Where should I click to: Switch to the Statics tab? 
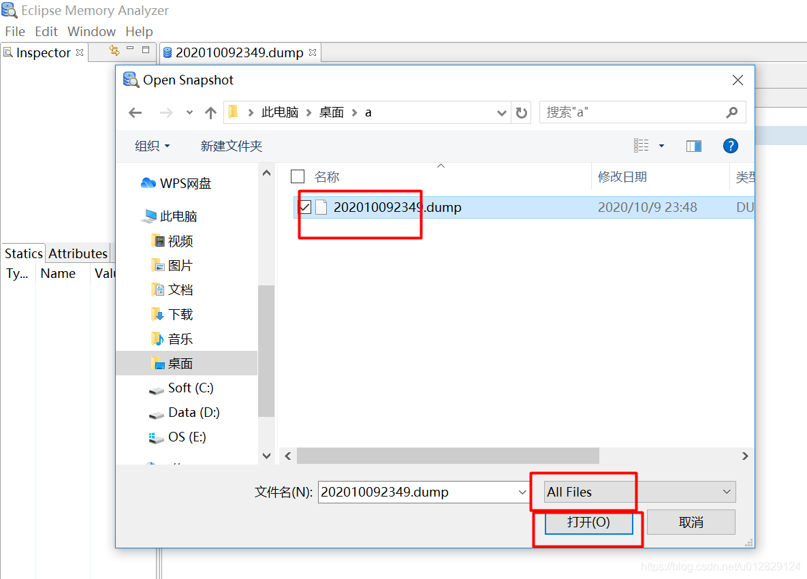tap(24, 253)
